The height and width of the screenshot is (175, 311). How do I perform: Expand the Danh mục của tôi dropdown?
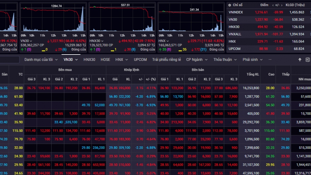41,60
